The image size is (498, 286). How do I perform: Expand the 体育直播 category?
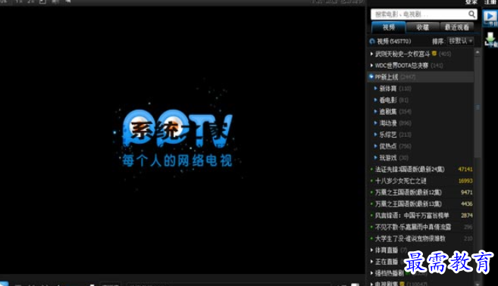point(371,250)
